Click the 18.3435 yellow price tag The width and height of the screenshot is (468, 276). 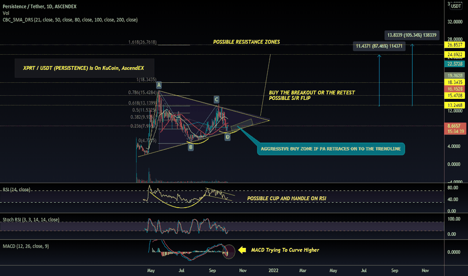click(455, 82)
